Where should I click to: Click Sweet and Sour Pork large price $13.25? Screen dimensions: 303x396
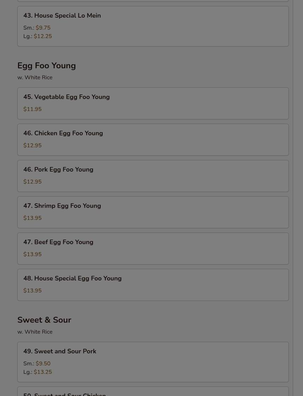click(x=43, y=372)
